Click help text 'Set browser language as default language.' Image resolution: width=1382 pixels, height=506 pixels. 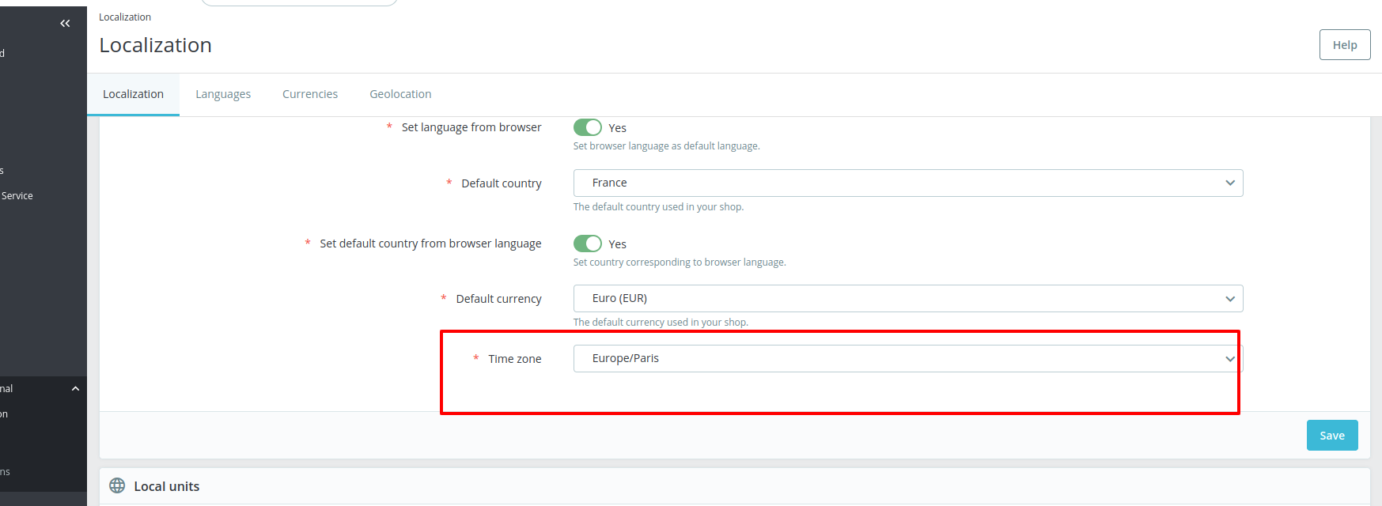point(666,146)
